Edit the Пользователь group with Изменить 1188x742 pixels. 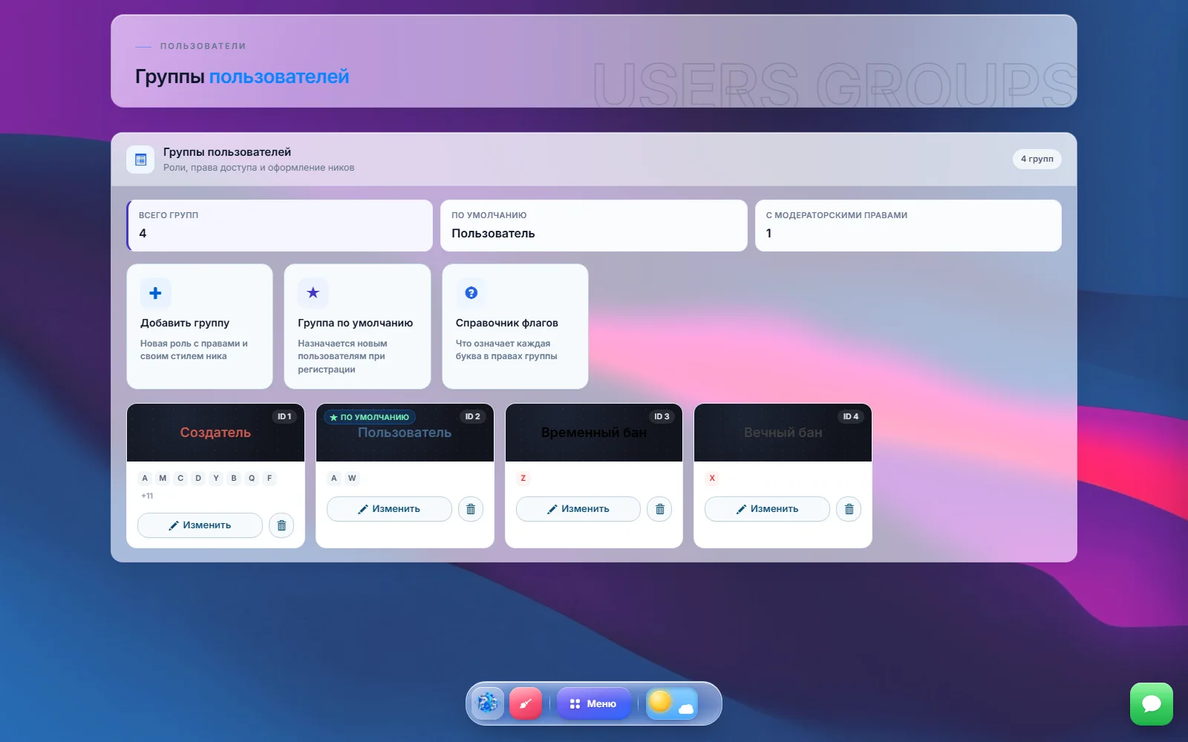coord(389,509)
